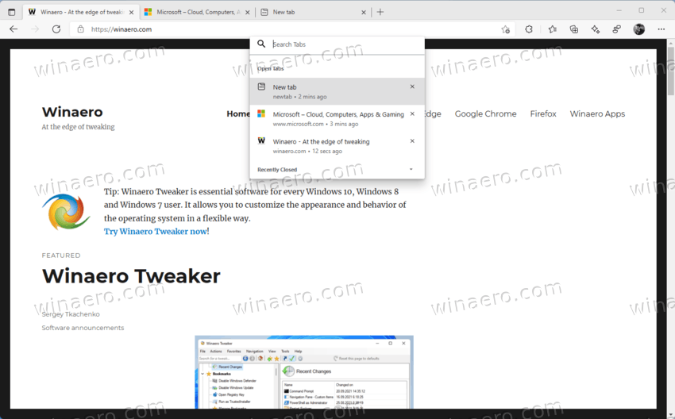
Task: Switch to the Winaero tab in tab strip
Action: (x=81, y=12)
